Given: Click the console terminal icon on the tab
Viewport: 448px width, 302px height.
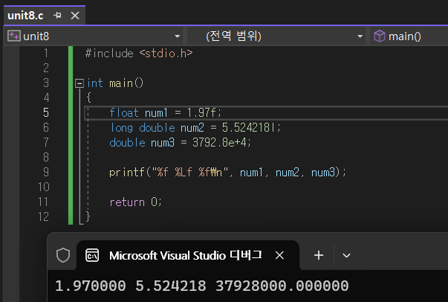Looking at the screenshot, I should 92,255.
